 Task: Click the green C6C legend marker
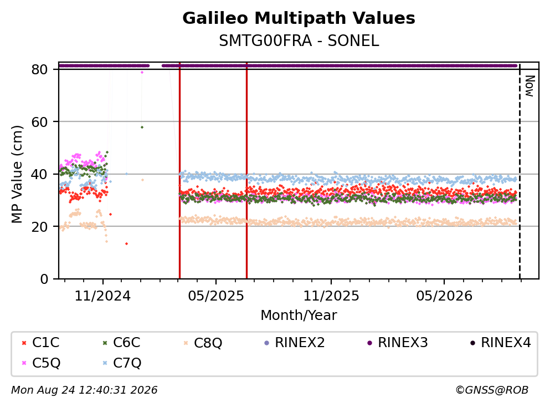[105, 343]
